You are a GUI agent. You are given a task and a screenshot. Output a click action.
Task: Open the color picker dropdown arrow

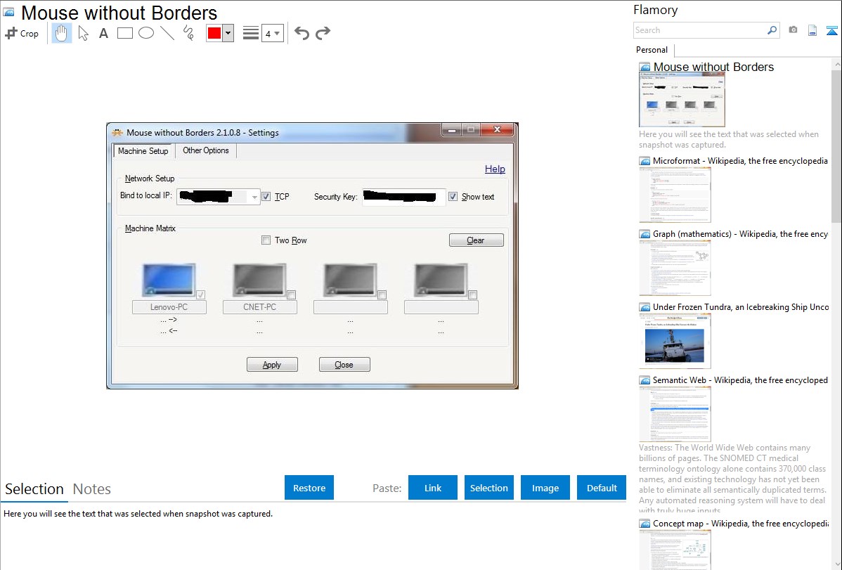[x=228, y=33]
